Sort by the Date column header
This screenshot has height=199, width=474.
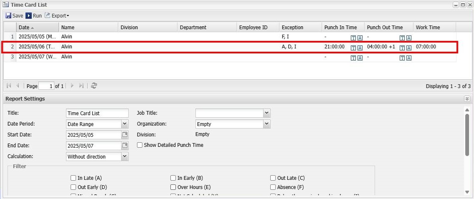(x=37, y=27)
